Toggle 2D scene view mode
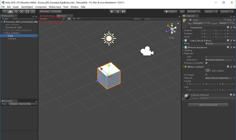Image resolution: width=236 pixels, height=140 pixels. pyautogui.click(x=63, y=19)
